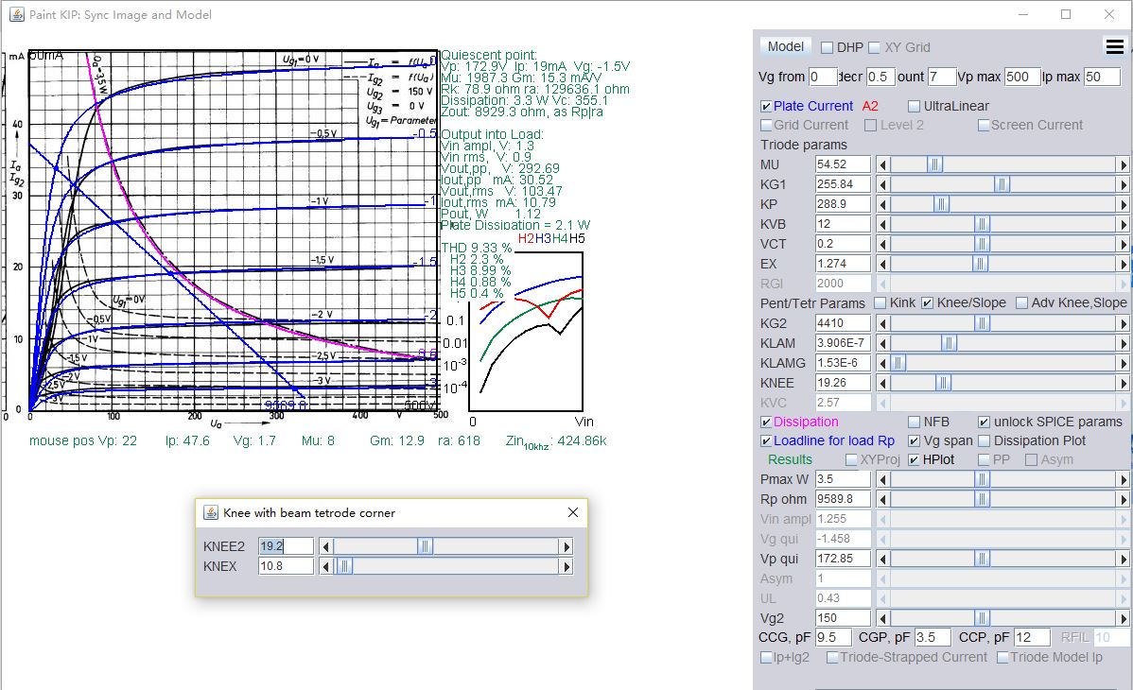The width and height of the screenshot is (1133, 690).
Task: Click the KNEX slider right arrow
Action: pos(566,566)
